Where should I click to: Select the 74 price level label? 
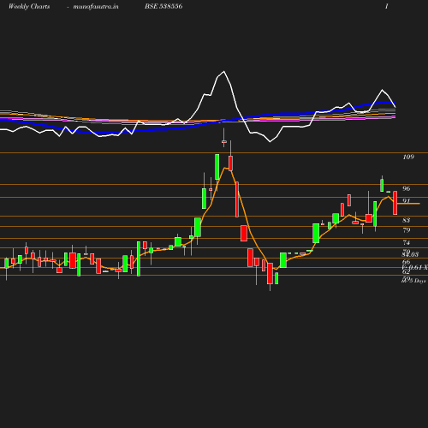(407, 242)
